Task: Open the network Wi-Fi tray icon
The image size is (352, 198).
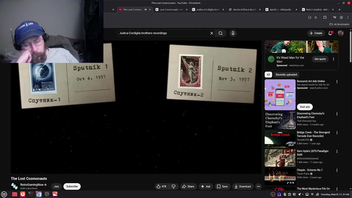Action: pos(312,194)
